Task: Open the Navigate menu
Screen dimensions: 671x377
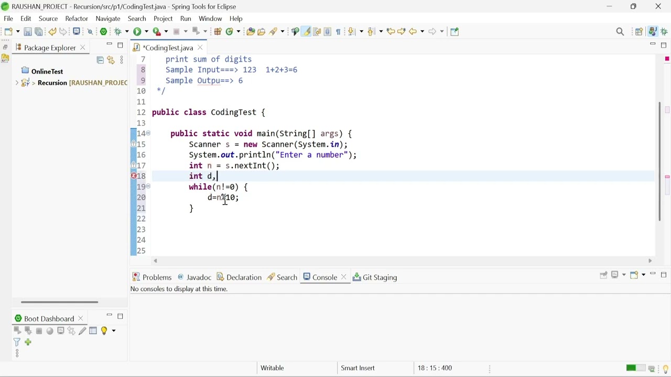Action: tap(108, 18)
